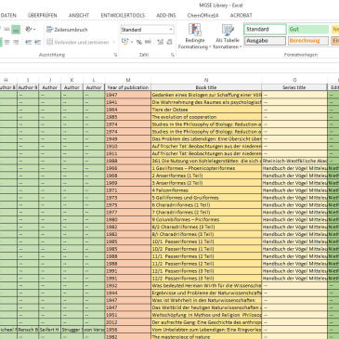Viewport: 339px width, 339px height.
Task: Expand Verbinden und zentrieren arrow
Action: [x=114, y=42]
